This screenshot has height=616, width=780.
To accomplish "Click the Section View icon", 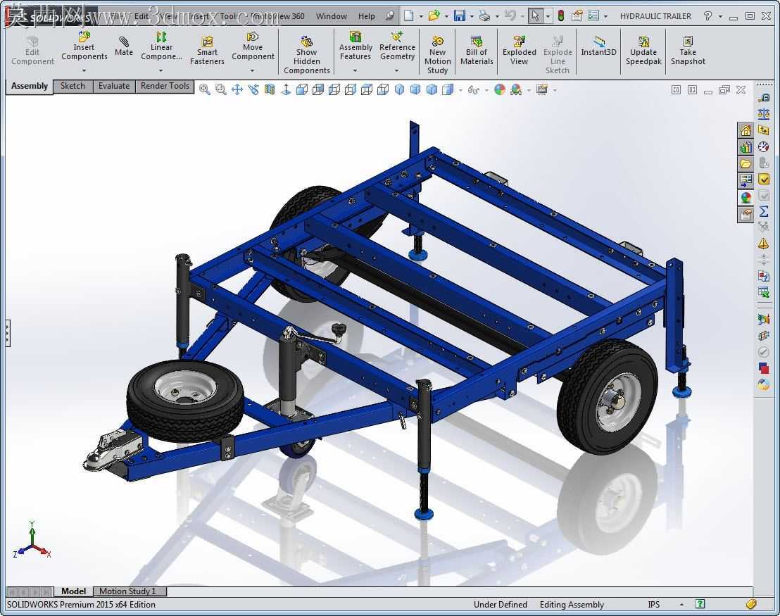I will pos(270,89).
